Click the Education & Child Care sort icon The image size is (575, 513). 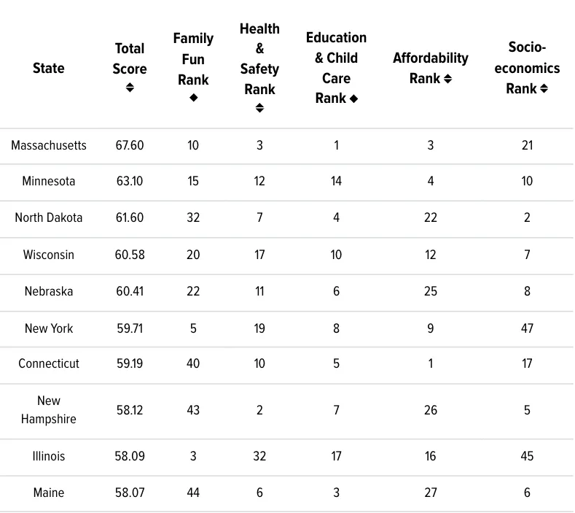(354, 98)
